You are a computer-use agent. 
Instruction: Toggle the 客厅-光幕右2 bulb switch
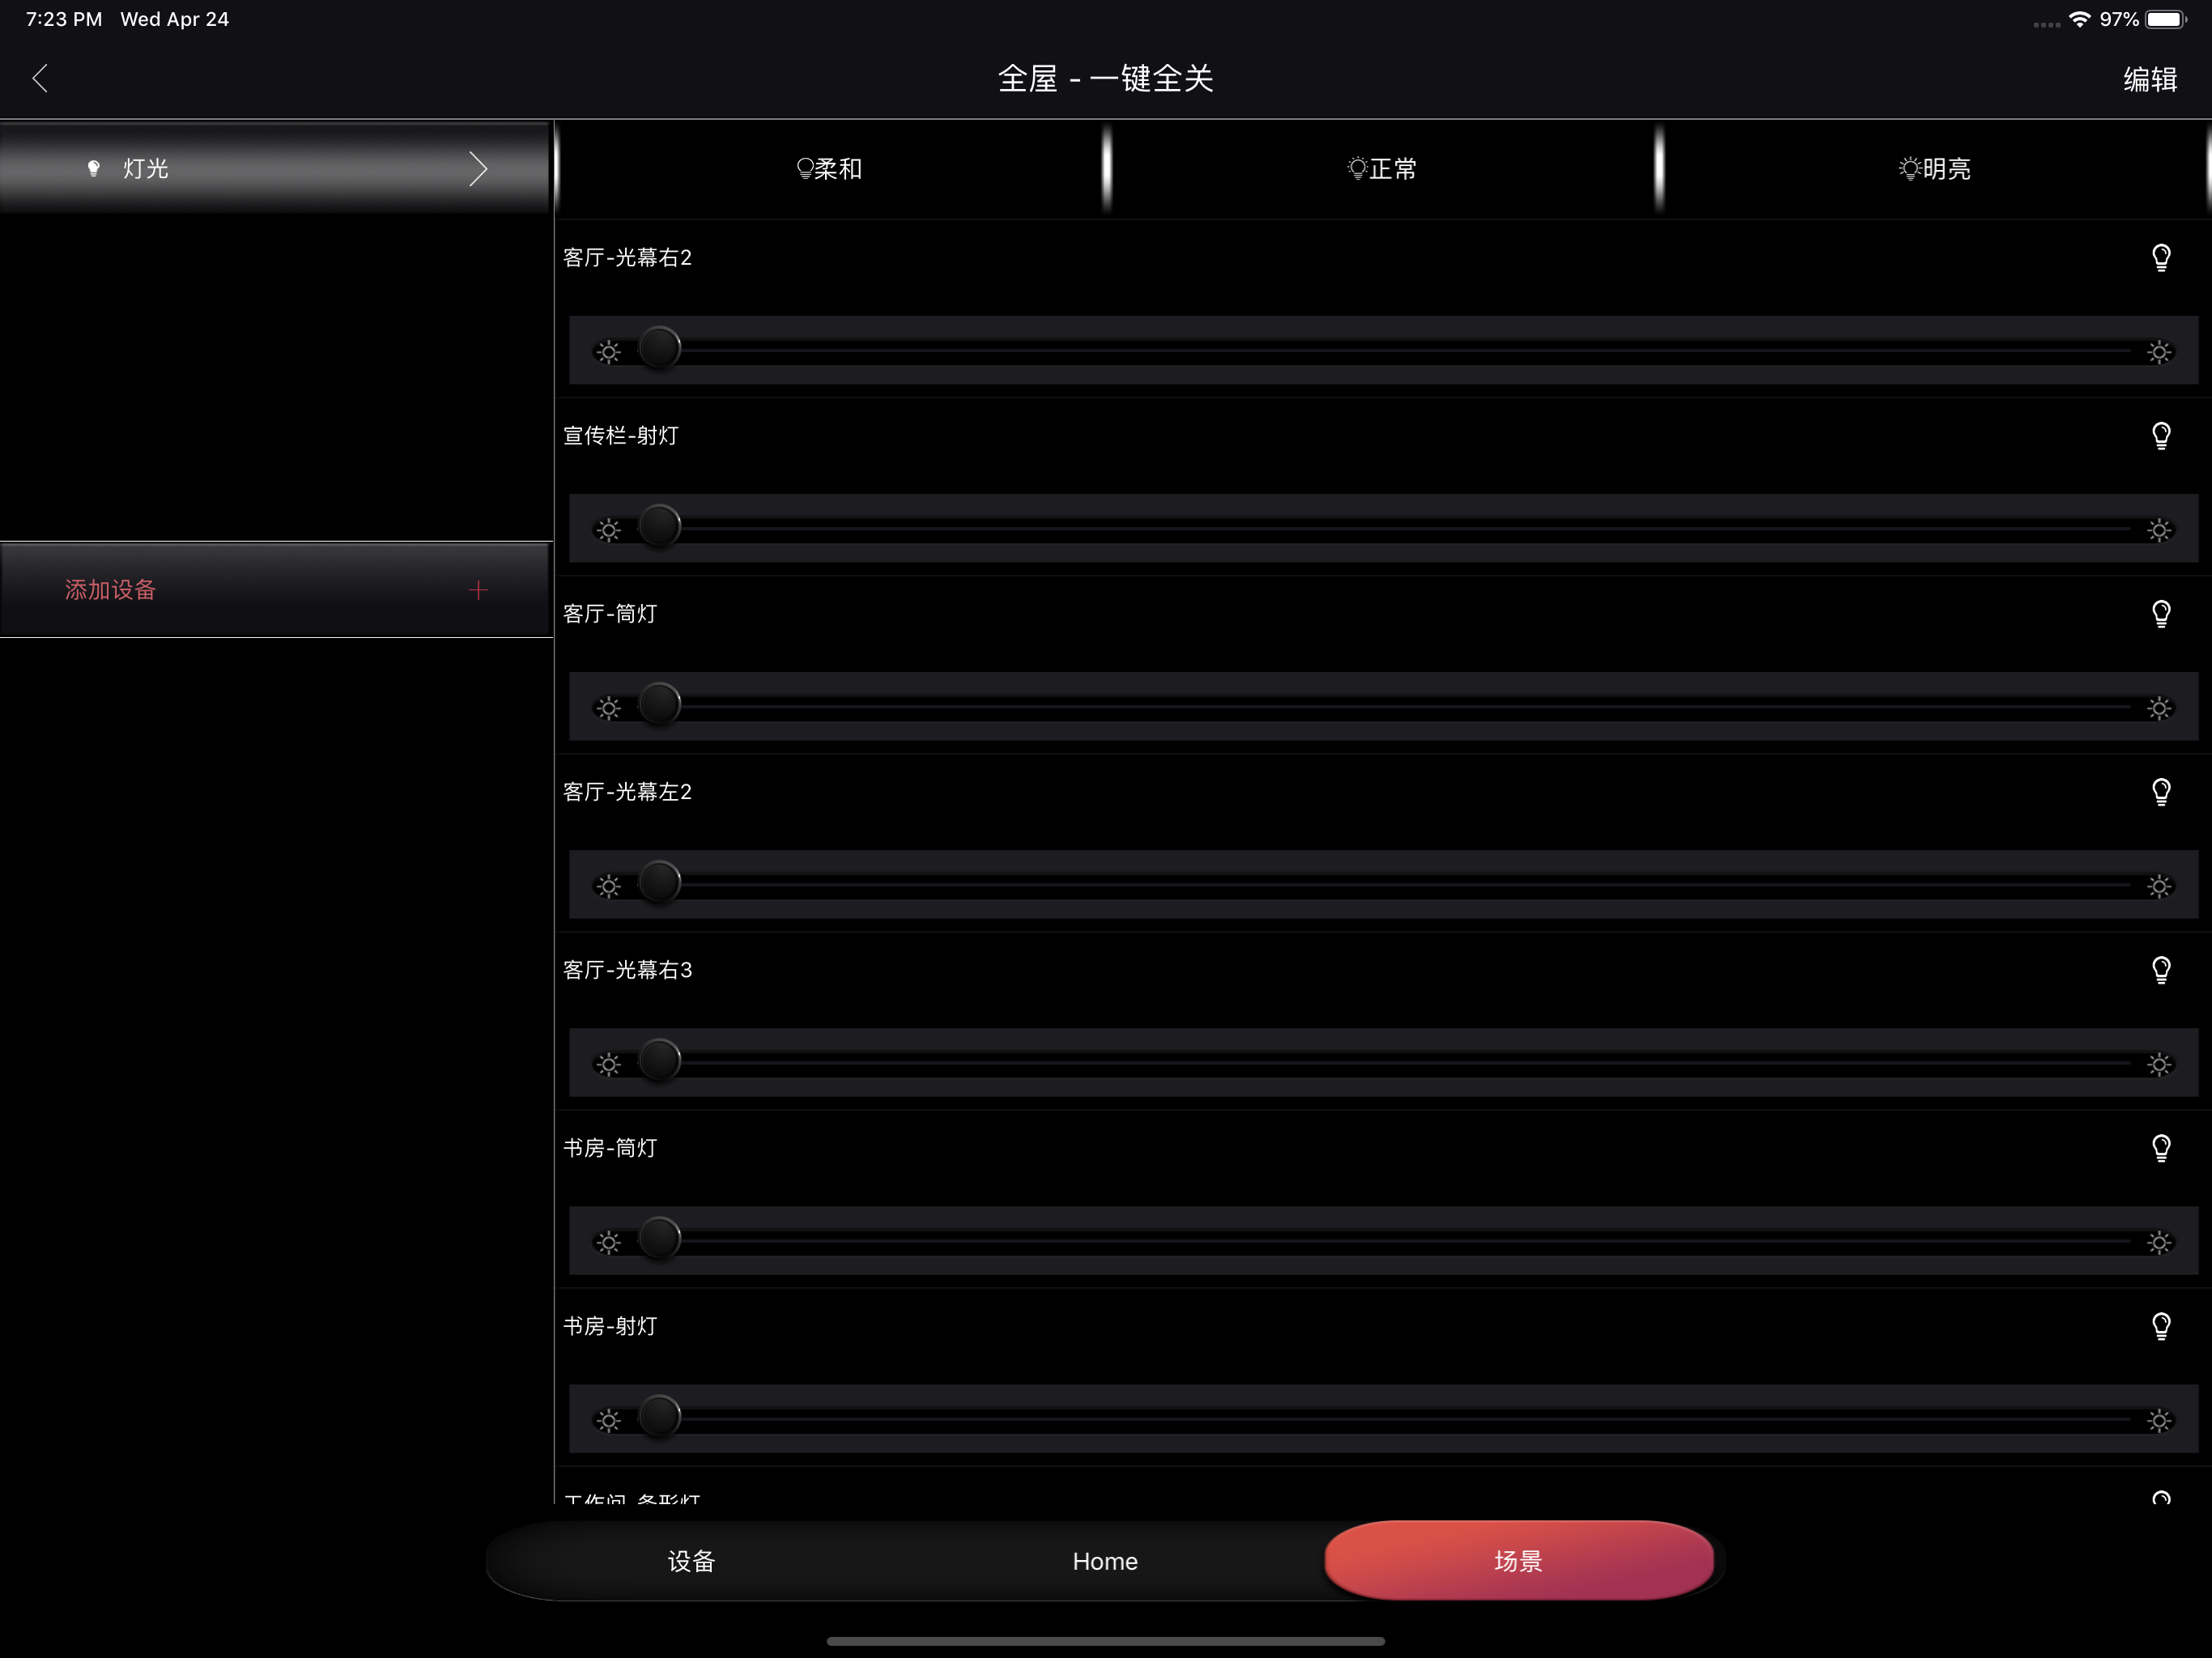[2161, 258]
